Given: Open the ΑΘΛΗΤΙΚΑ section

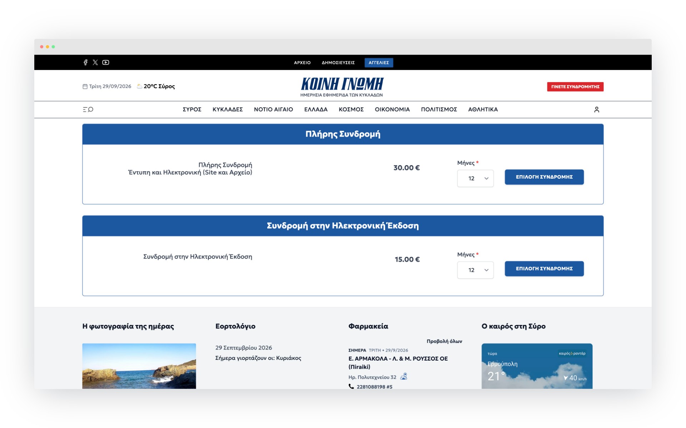Looking at the screenshot, I should (483, 109).
